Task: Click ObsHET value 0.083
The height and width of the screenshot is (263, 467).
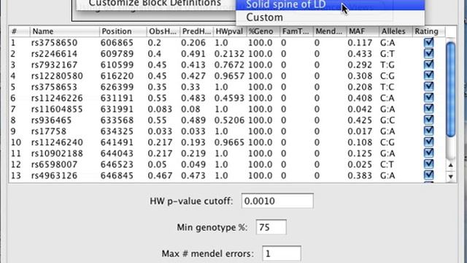Action: [x=160, y=109]
